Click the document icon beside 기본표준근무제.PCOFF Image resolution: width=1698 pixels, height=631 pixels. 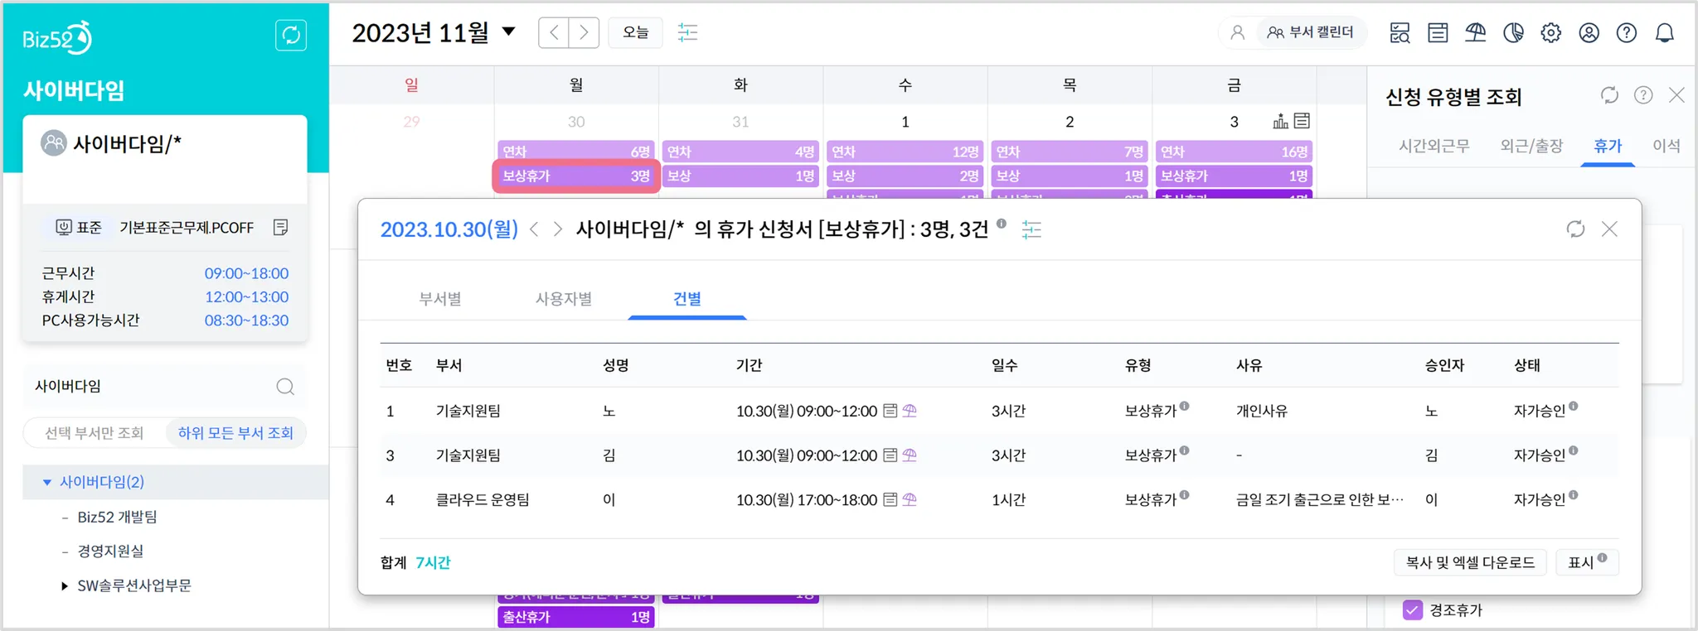[x=281, y=227]
